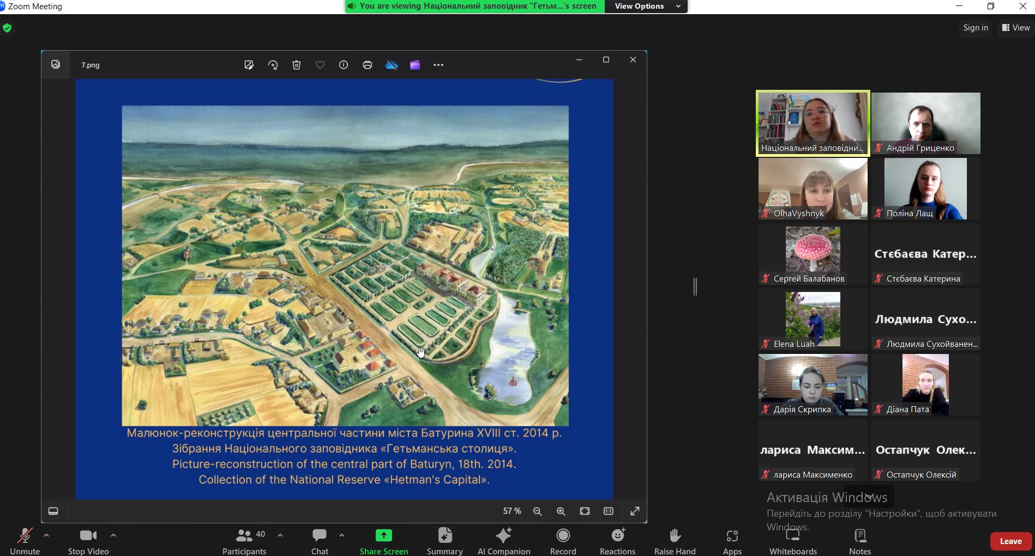The image size is (1035, 556).
Task: Open the View Options dropdown
Action: tap(647, 6)
